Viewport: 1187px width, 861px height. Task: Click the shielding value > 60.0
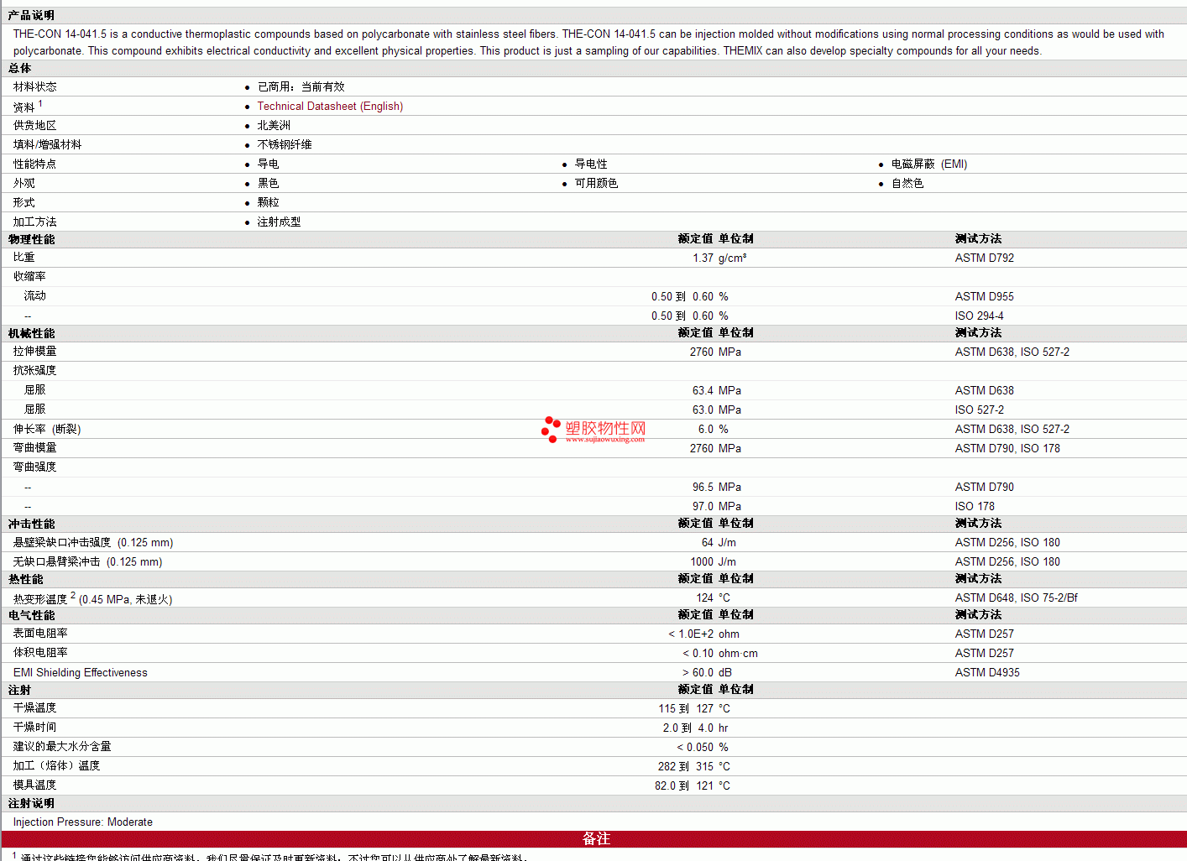[698, 673]
